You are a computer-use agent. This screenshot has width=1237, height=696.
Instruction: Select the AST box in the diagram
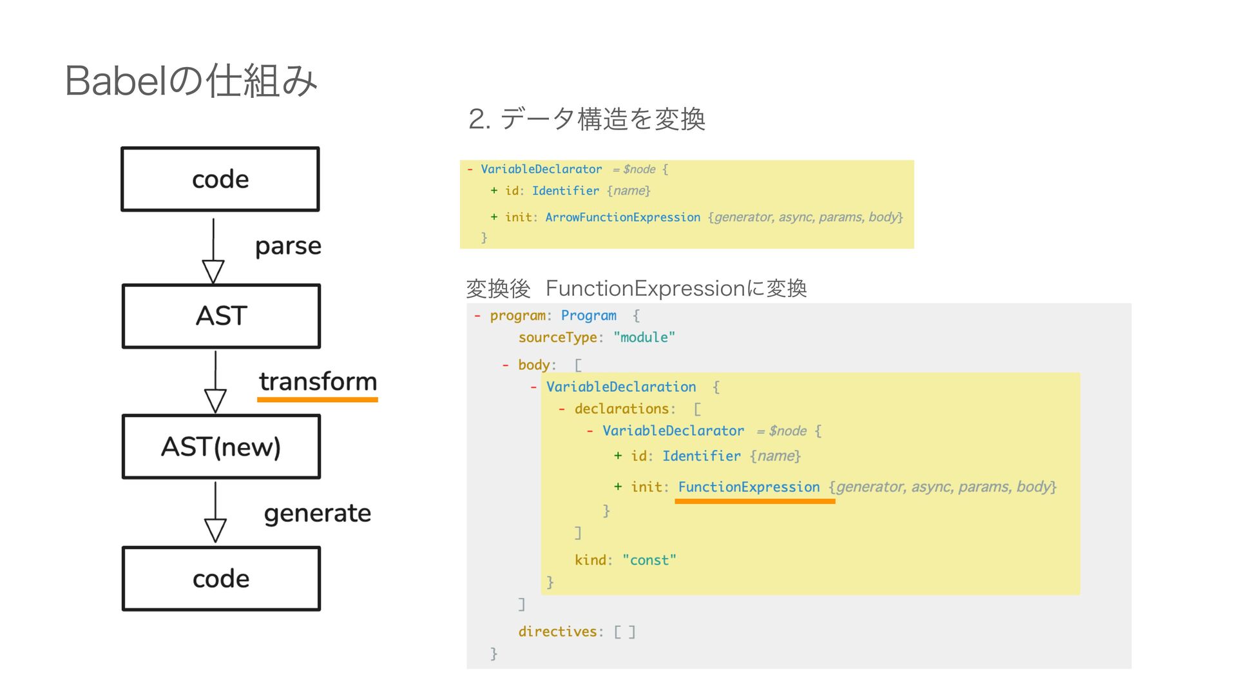coord(221,316)
